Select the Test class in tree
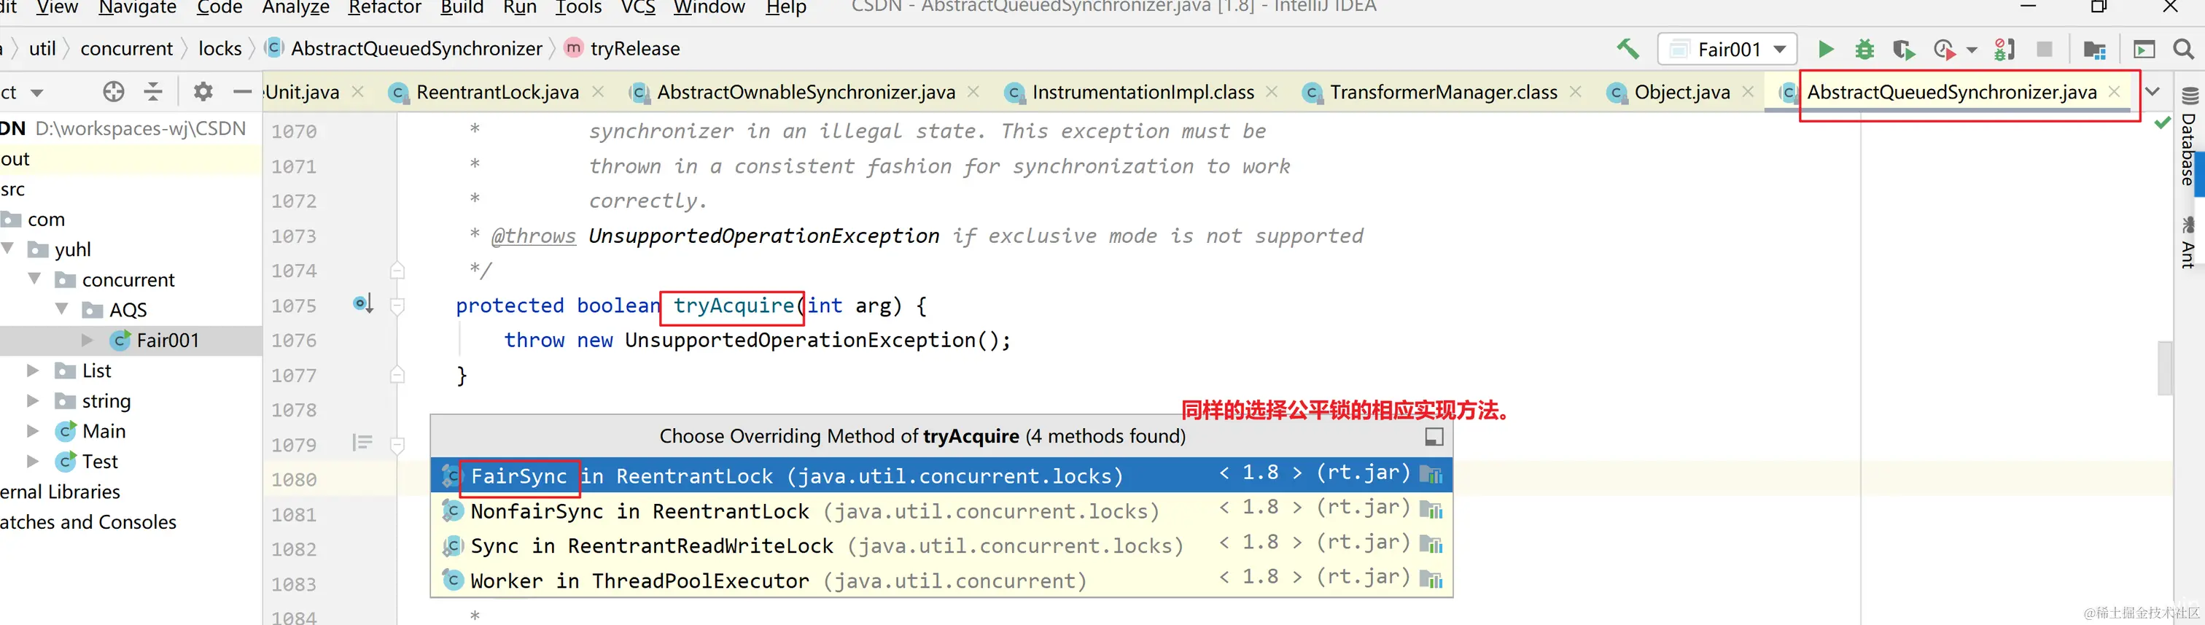2205x625 pixels. pyautogui.click(x=99, y=462)
